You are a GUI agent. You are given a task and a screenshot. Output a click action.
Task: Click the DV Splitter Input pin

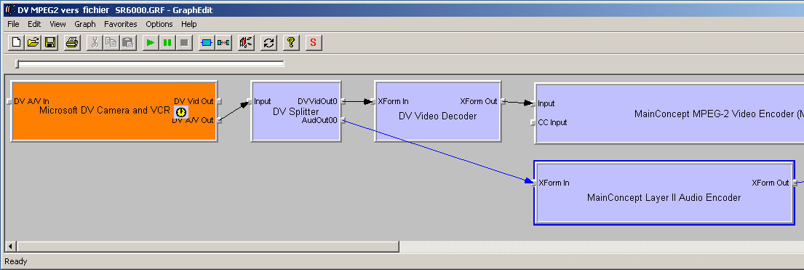click(x=249, y=101)
